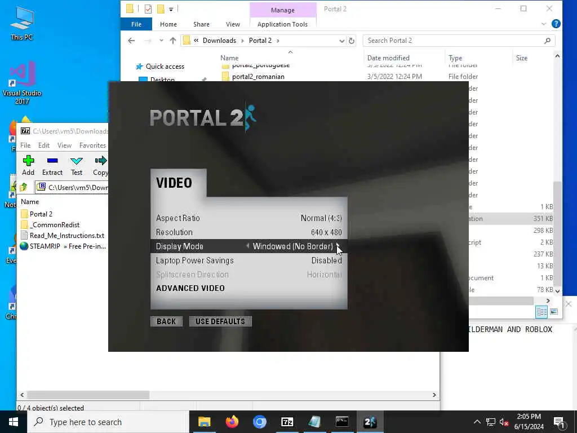Click the Explorer help question icon
577x433 pixels.
pyautogui.click(x=556, y=24)
